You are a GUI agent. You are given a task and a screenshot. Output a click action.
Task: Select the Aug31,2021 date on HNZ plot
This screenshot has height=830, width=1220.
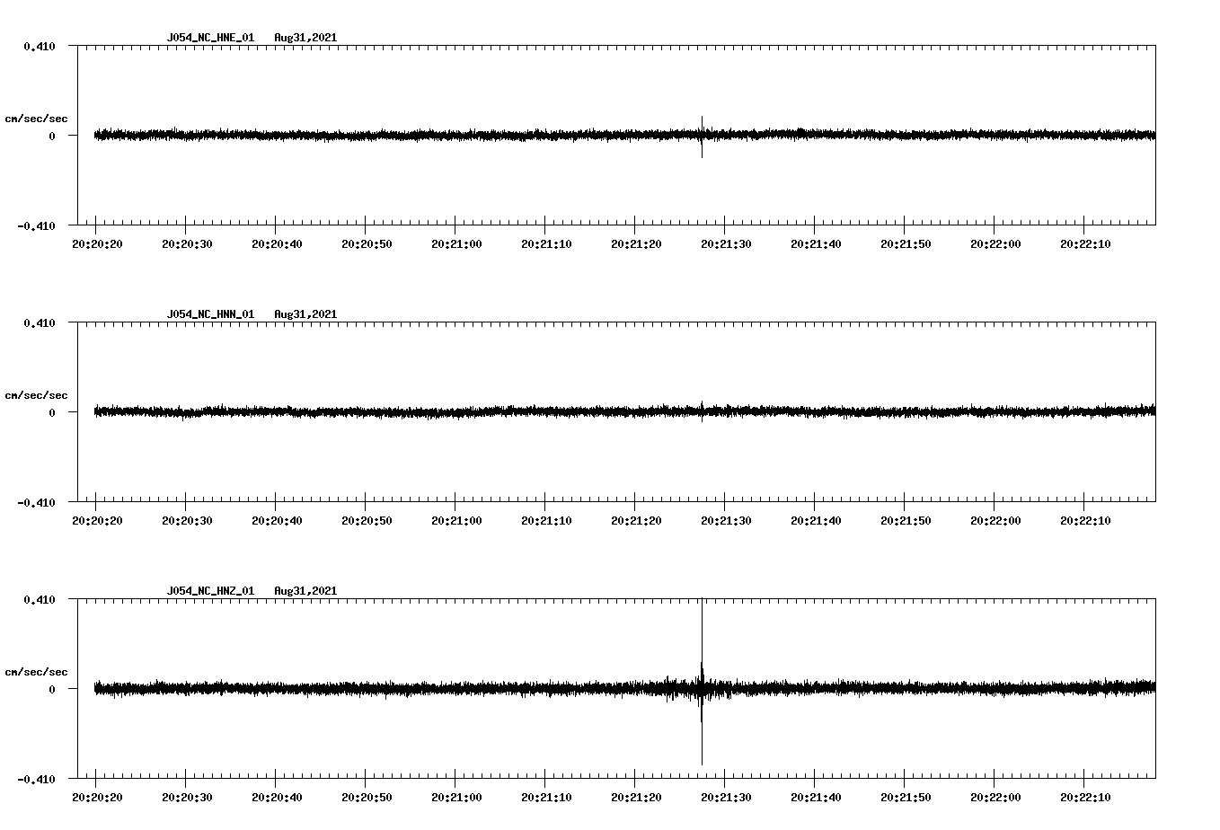(x=305, y=591)
